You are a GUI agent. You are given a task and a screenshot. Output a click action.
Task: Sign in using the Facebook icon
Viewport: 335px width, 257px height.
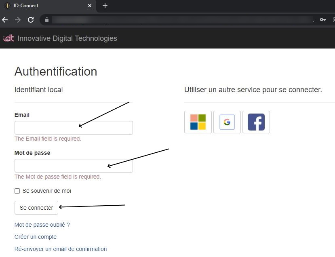(x=256, y=122)
